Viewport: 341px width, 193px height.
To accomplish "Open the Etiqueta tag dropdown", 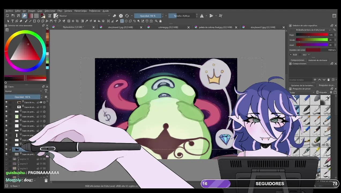I will click(323, 92).
